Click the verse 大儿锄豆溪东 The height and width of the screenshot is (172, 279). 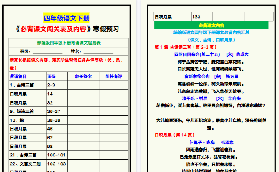[169, 120]
